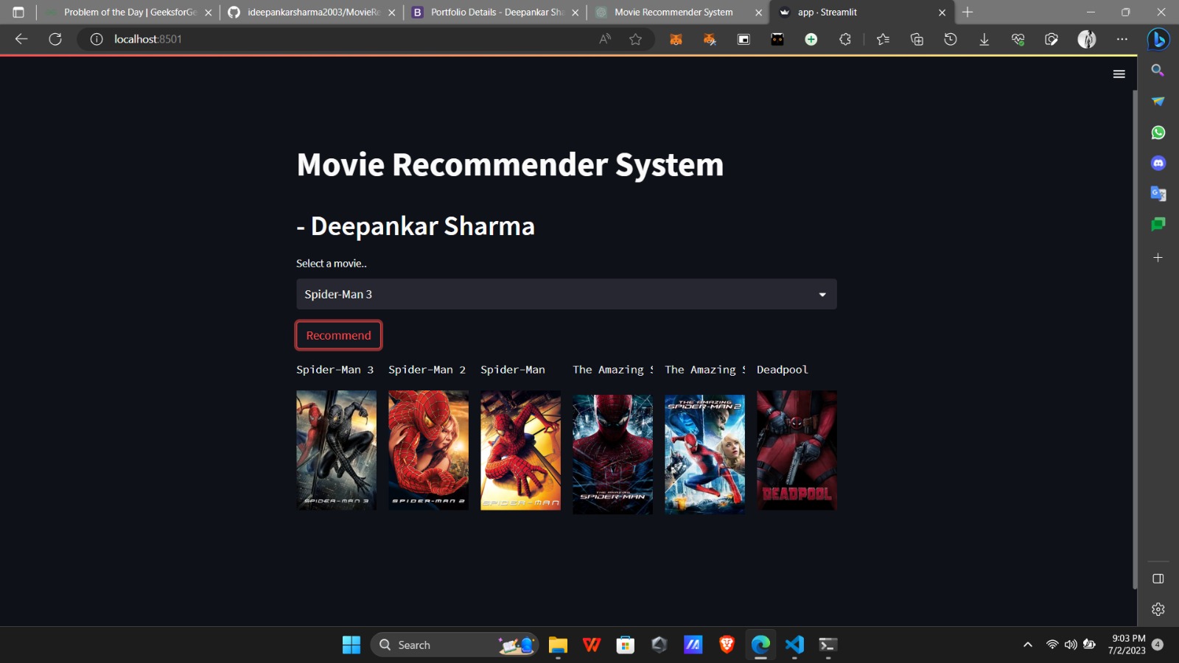Open the Deadpool poster thumbnail
Screen dimensions: 1179x663
coord(797,450)
